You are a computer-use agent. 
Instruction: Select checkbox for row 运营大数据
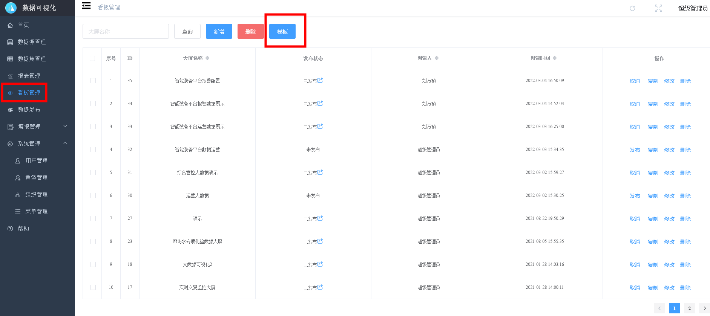(93, 195)
